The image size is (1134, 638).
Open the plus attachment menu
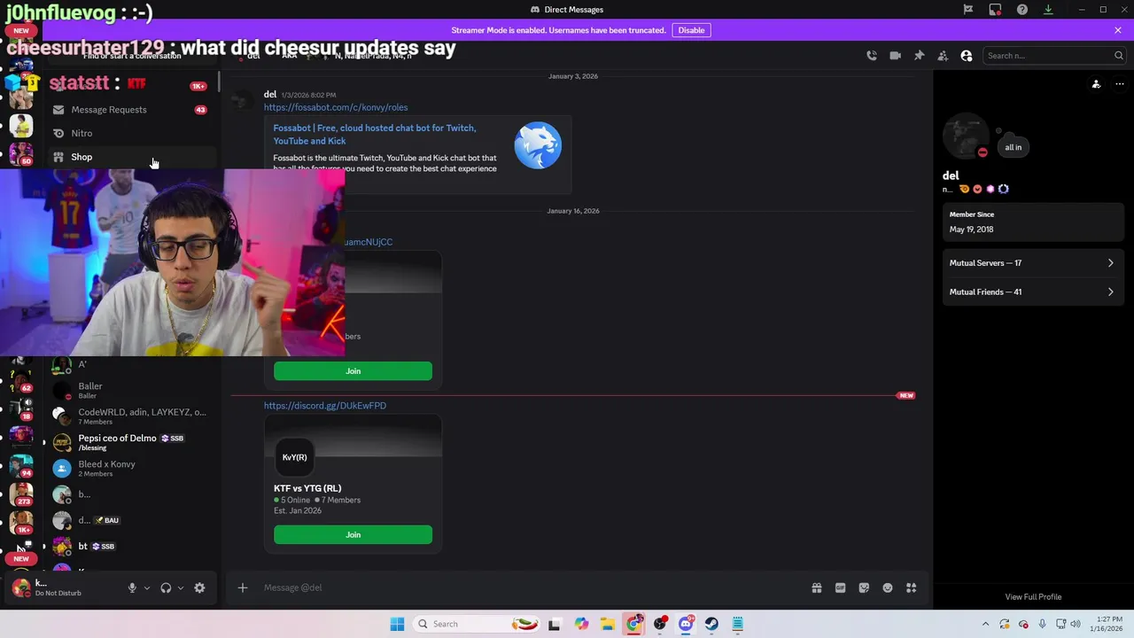[242, 587]
